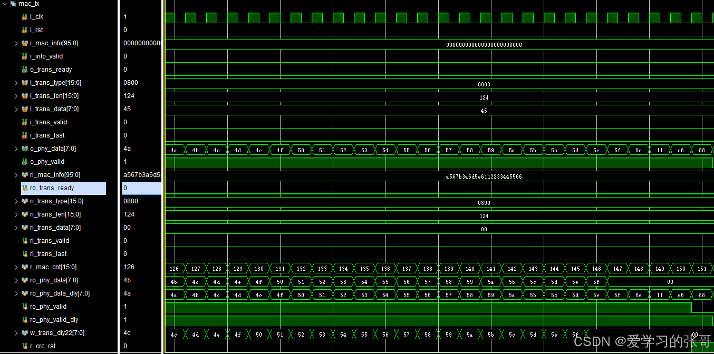Expand the i_trans_data[7:0] bus
714x354 pixels.
pyautogui.click(x=16, y=109)
